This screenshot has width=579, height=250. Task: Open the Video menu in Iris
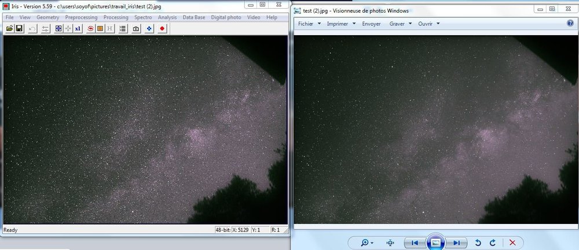pyautogui.click(x=254, y=17)
